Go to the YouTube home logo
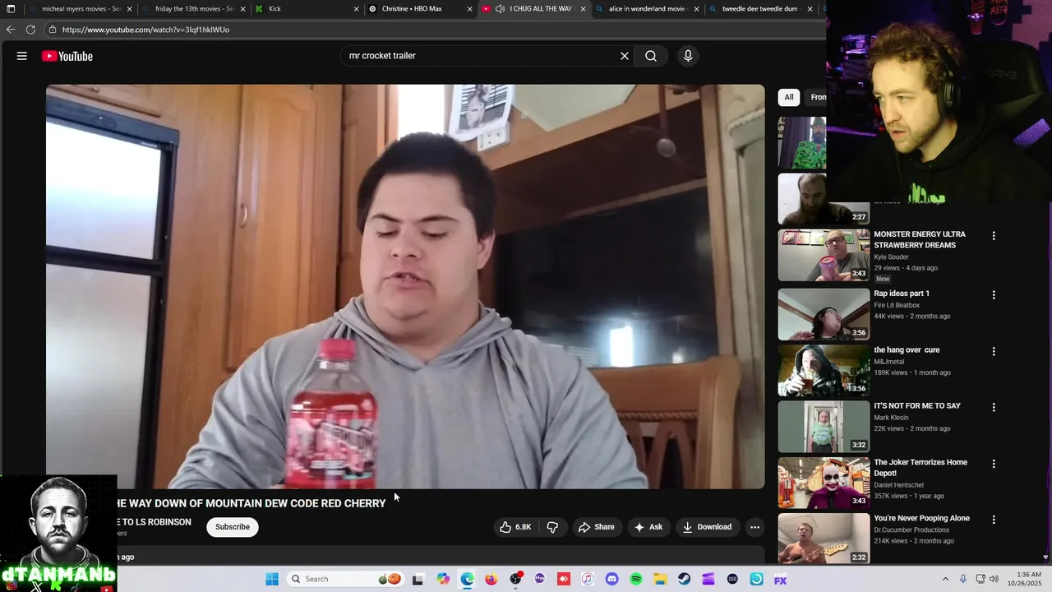 pyautogui.click(x=67, y=56)
